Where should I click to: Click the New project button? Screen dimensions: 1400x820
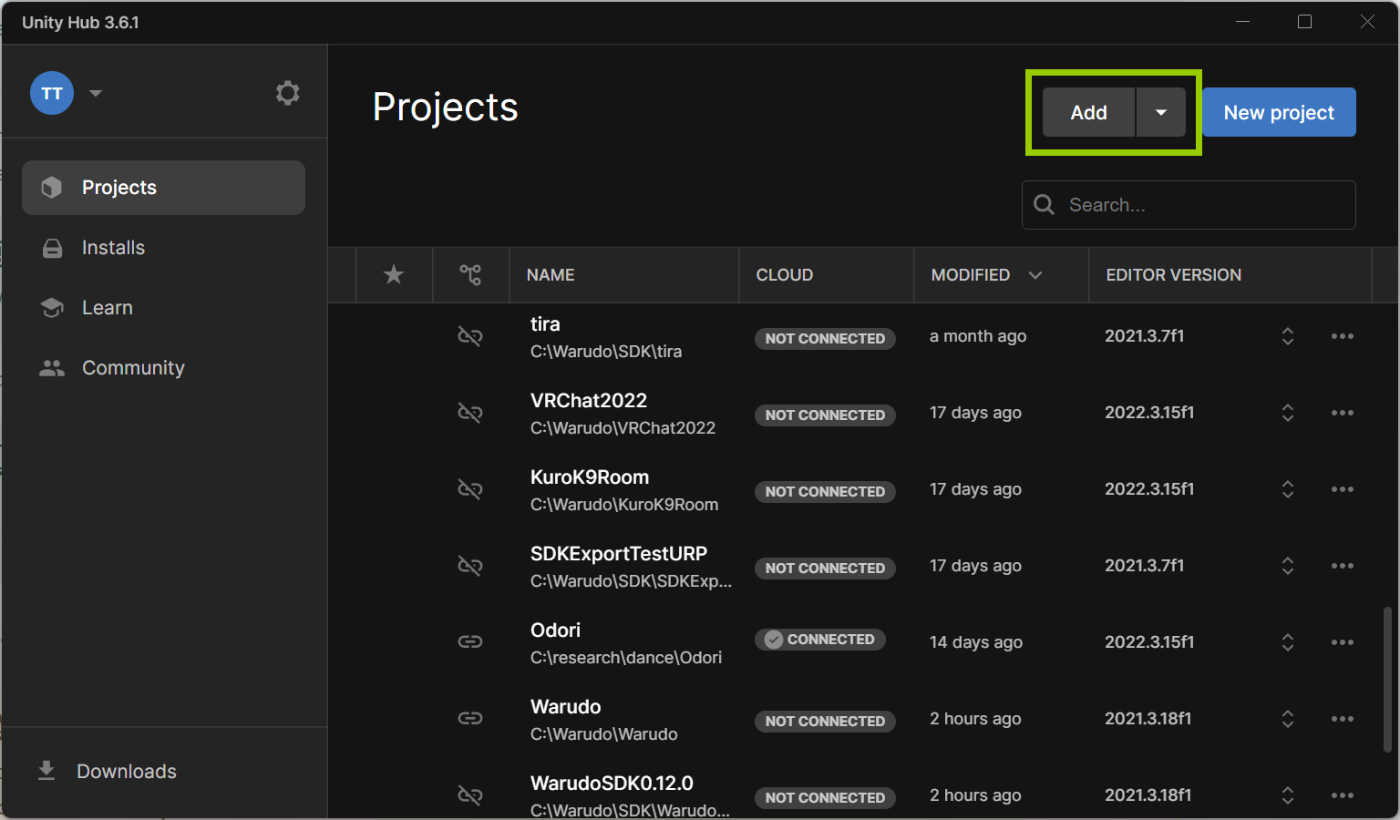click(x=1278, y=112)
